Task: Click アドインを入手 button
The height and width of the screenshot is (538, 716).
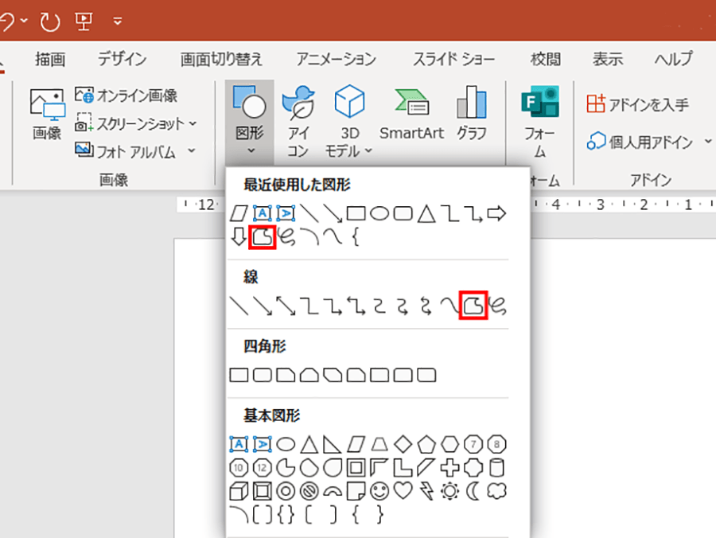Action: click(x=638, y=104)
